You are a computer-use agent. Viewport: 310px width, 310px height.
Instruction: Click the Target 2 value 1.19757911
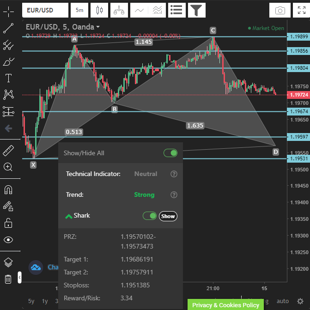click(137, 272)
